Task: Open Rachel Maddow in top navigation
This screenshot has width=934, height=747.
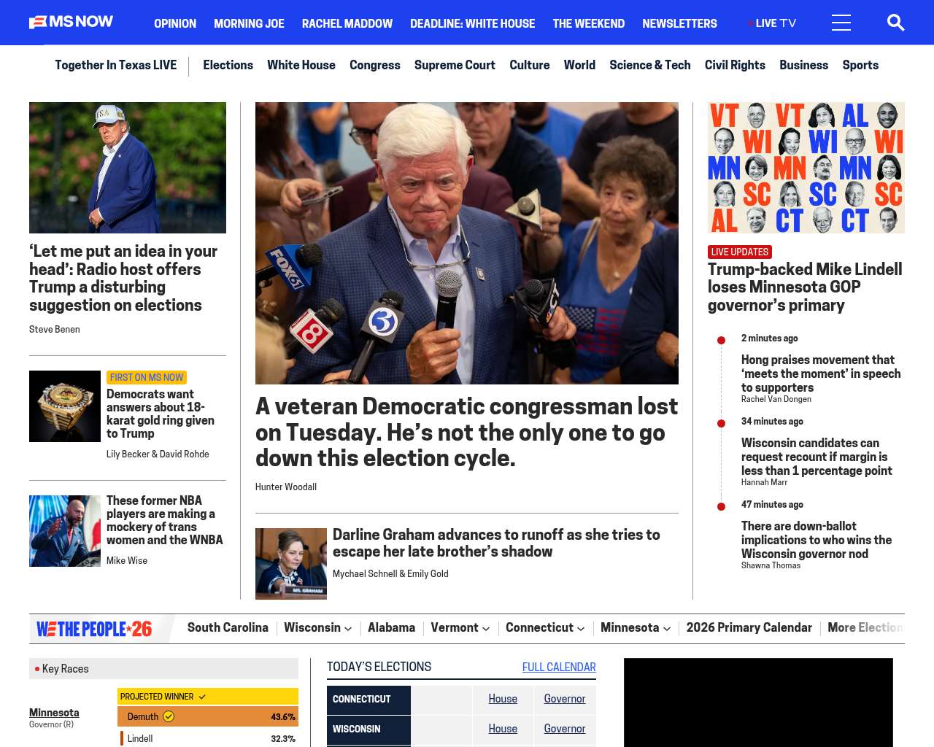Action: click(x=347, y=23)
